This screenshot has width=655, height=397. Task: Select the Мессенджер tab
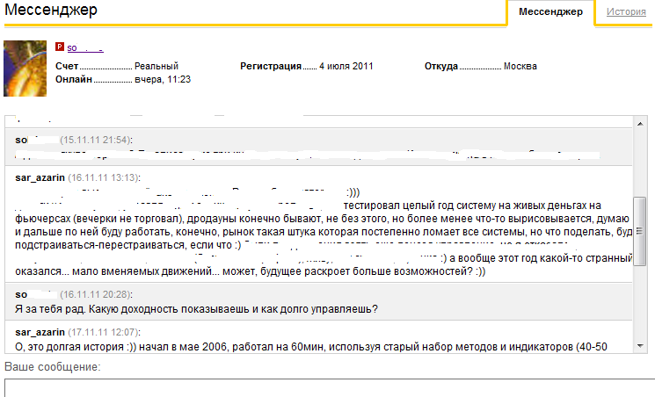tap(550, 11)
